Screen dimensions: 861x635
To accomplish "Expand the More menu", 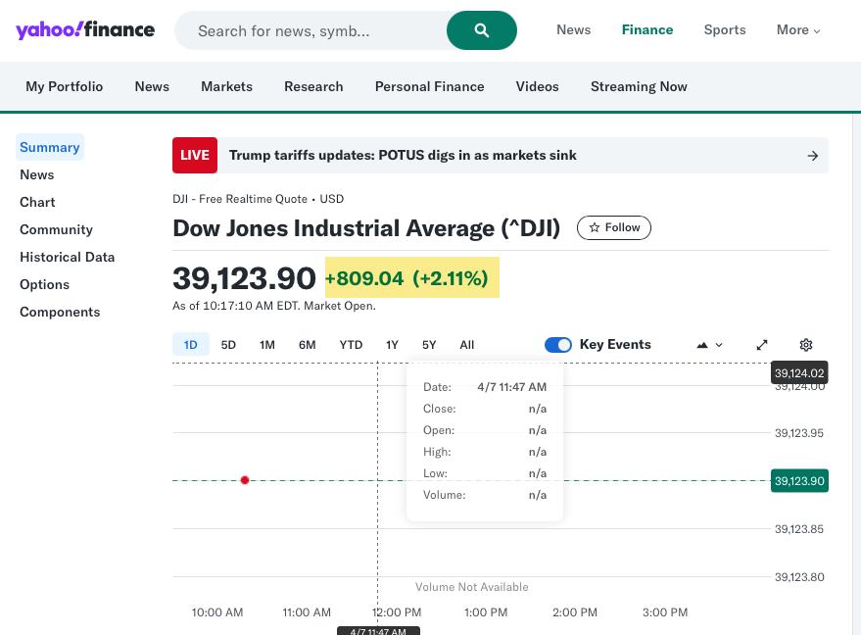I will (x=798, y=30).
